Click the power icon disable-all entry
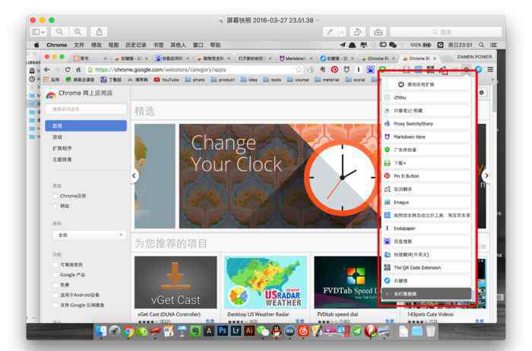532x351 pixels. [426, 84]
